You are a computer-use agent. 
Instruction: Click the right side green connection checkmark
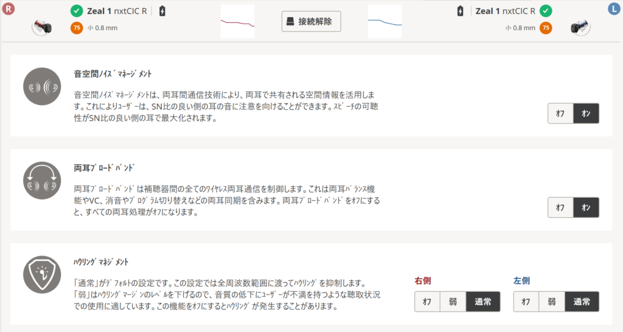[77, 11]
